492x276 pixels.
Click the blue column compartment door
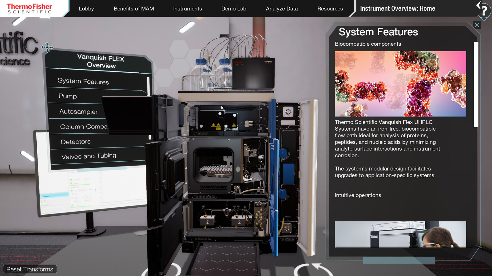point(274,178)
